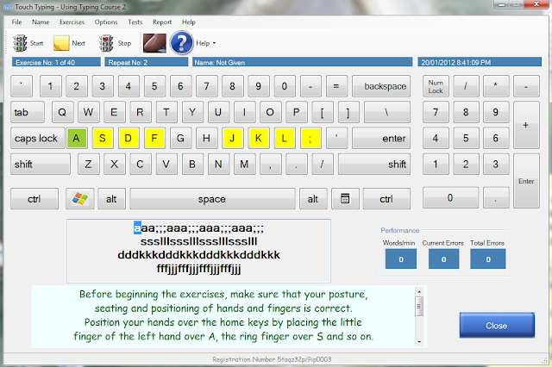Image resolution: width=552 pixels, height=367 pixels.
Task: Click the yellow L key
Action: tap(285, 138)
